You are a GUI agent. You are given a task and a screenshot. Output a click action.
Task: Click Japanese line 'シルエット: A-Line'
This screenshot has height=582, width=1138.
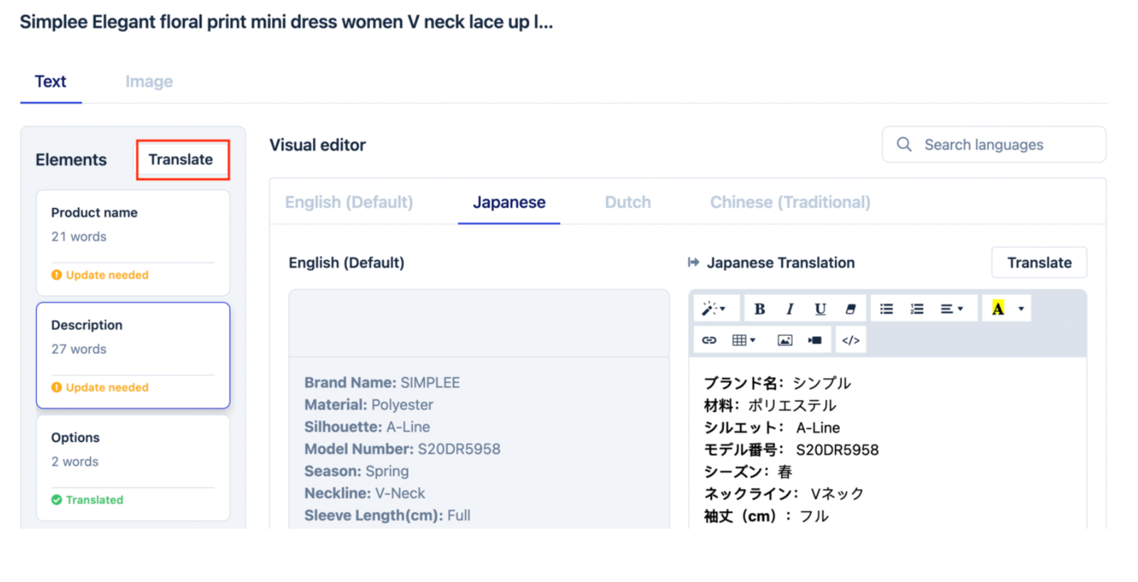click(x=772, y=427)
